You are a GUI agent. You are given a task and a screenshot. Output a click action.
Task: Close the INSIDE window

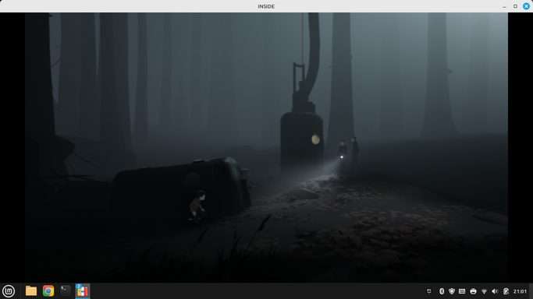click(527, 6)
